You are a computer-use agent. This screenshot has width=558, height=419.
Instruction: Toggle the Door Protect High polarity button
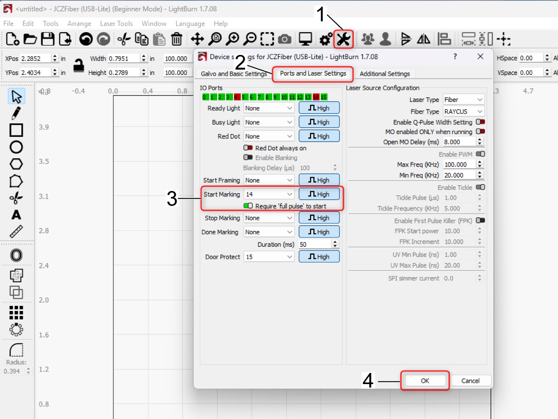pyautogui.click(x=319, y=257)
